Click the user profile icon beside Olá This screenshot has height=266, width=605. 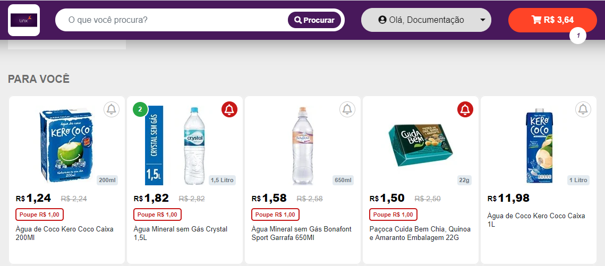382,20
